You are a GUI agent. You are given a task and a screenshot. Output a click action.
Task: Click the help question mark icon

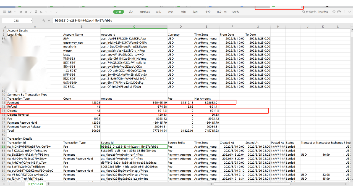[x=339, y=12]
